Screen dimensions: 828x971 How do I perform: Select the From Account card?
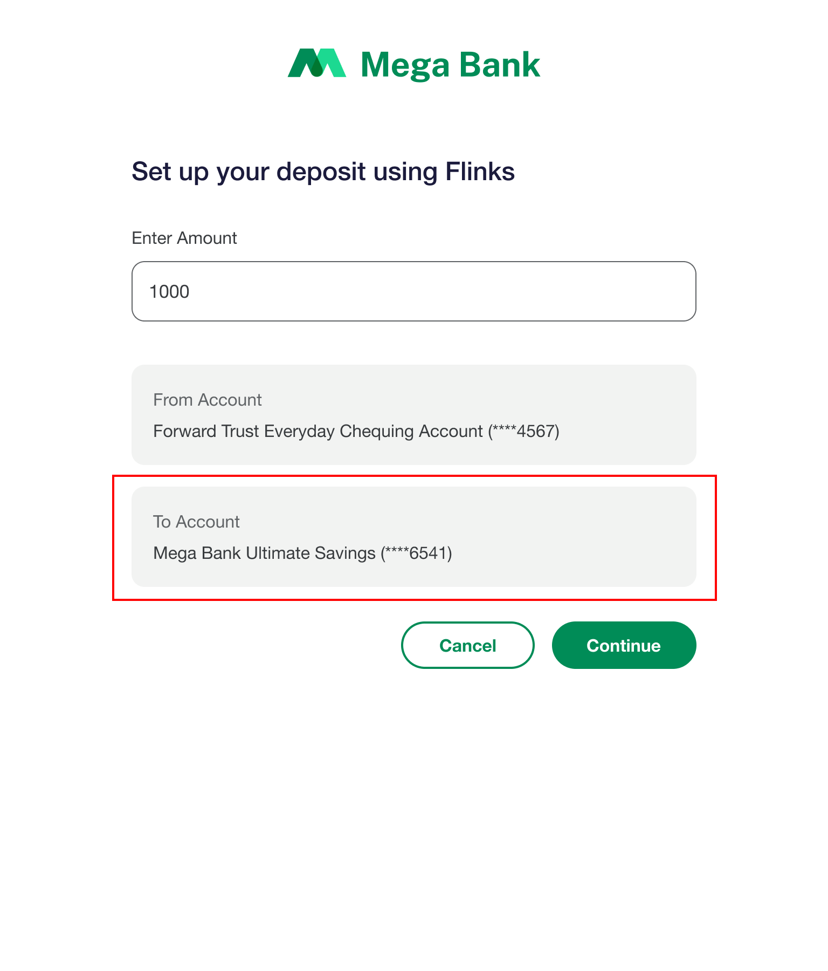click(414, 415)
